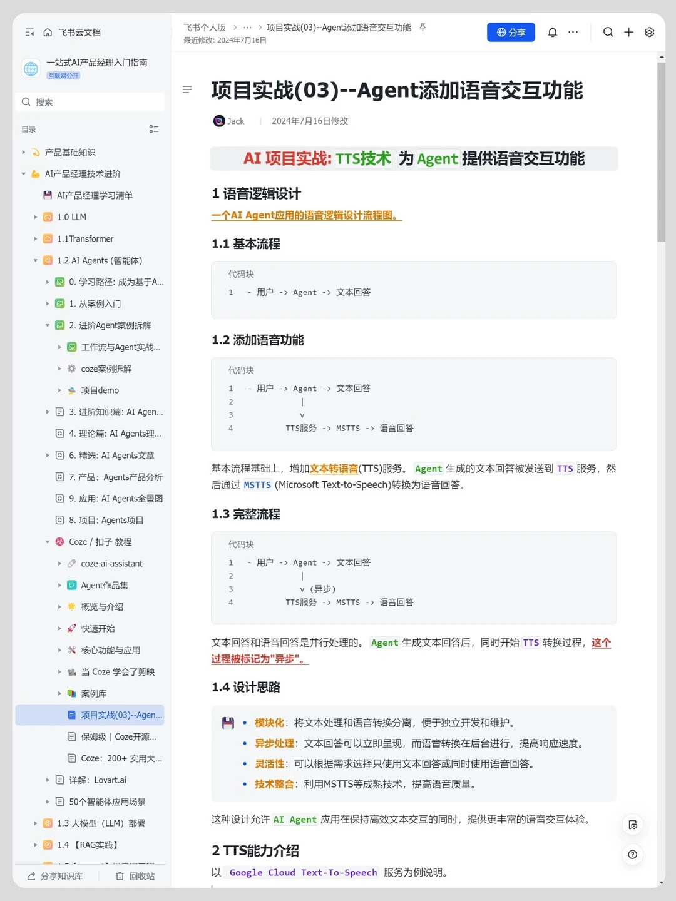Expand the 产品基础知识 tree node
This screenshot has width=676, height=901.
23,152
